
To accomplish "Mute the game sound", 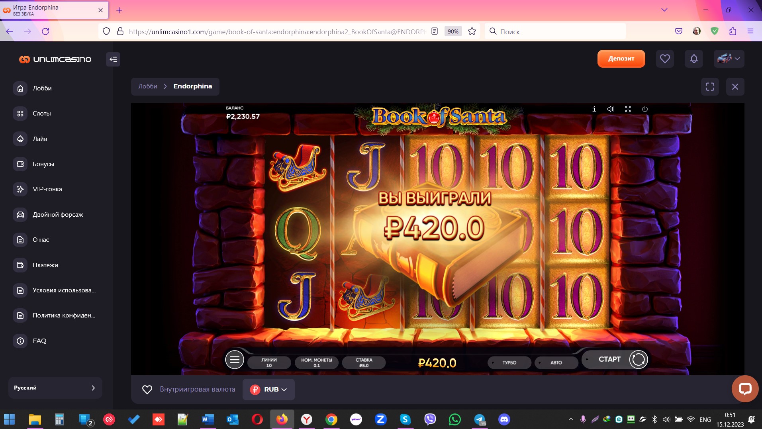I will [611, 109].
